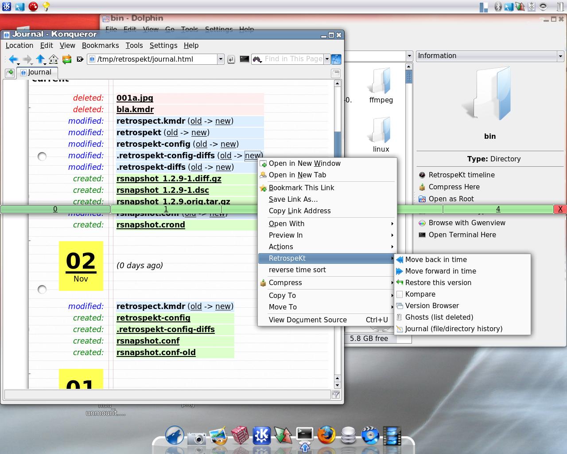Expand the Move To submenu
567x454 pixels.
click(x=327, y=307)
